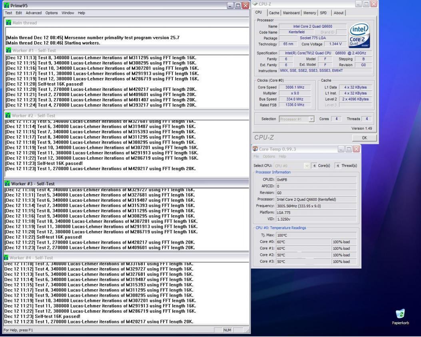Image resolution: width=421 pixels, height=337 pixels.
Task: Click the Main thread title bar
Action: click(x=127, y=22)
